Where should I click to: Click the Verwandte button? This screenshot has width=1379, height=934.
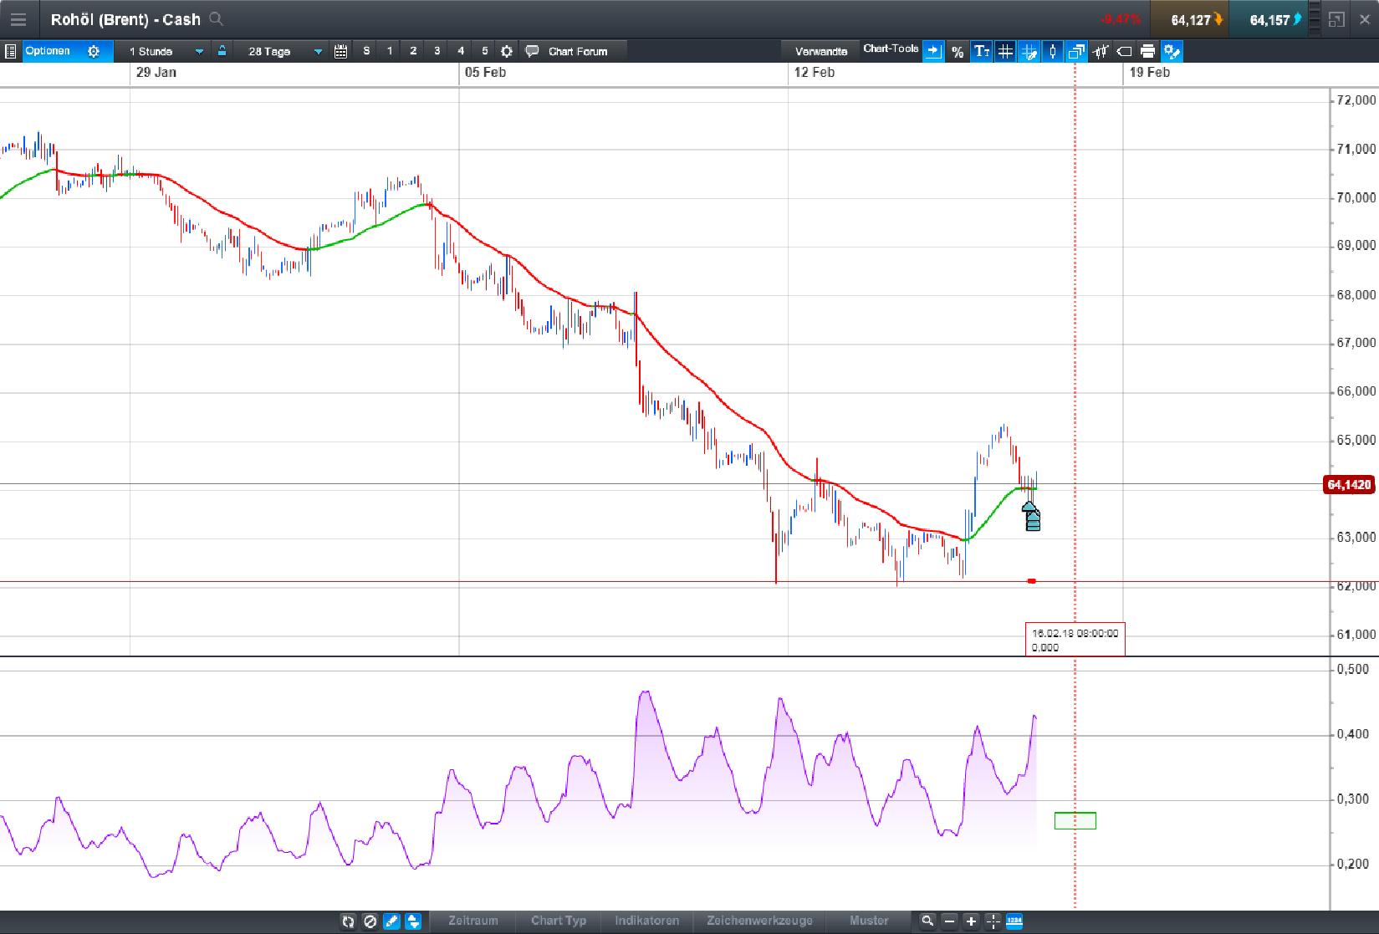[820, 51]
